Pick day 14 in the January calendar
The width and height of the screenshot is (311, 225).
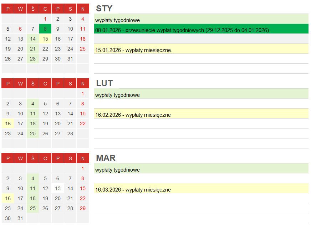click(33, 38)
